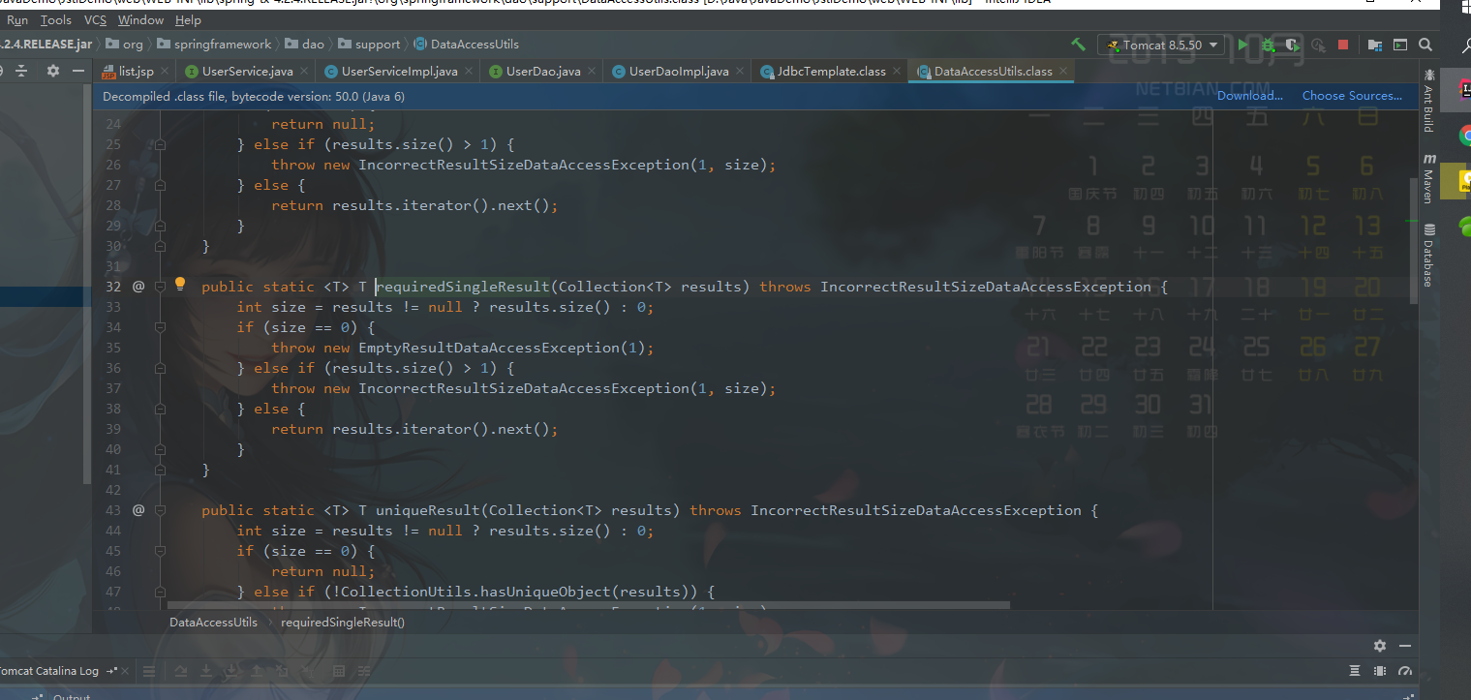Collapse the requiredSingleResult method fold arrow
1471x700 pixels.
pyautogui.click(x=161, y=286)
